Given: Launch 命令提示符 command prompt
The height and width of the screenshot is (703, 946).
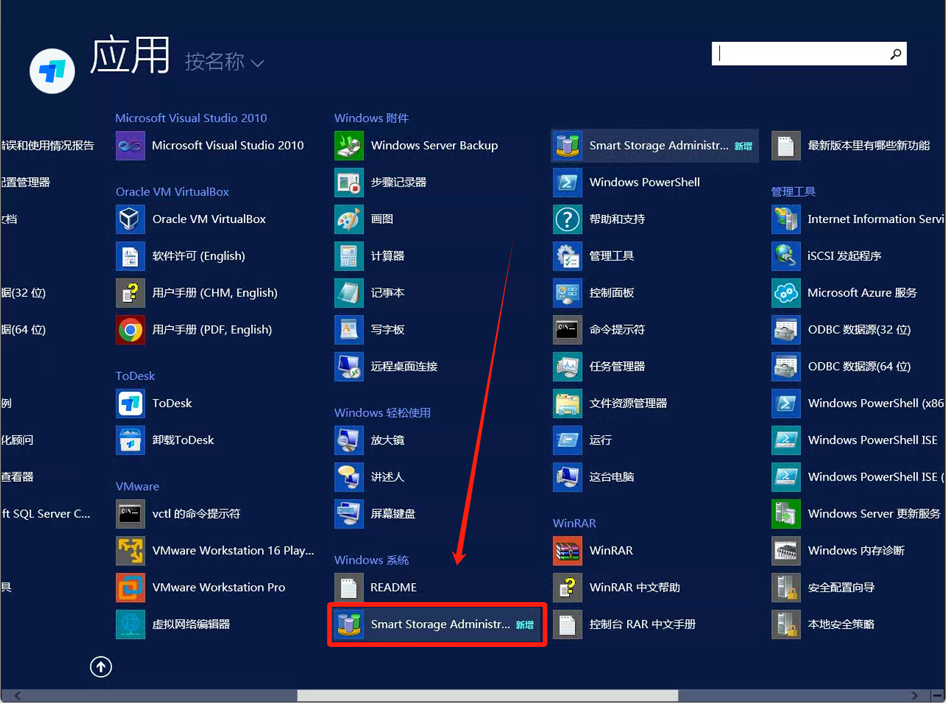Looking at the screenshot, I should 567,329.
